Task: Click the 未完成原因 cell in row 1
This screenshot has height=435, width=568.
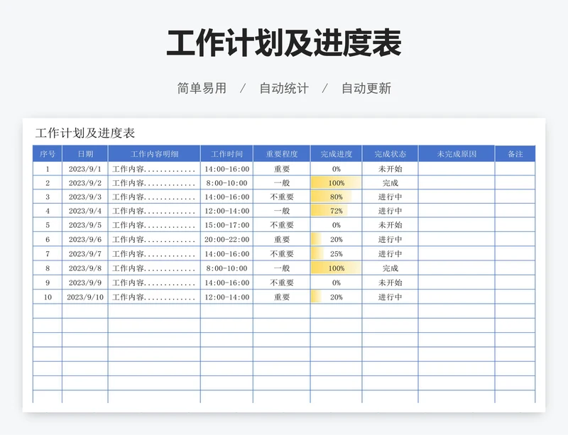Action: pyautogui.click(x=457, y=169)
